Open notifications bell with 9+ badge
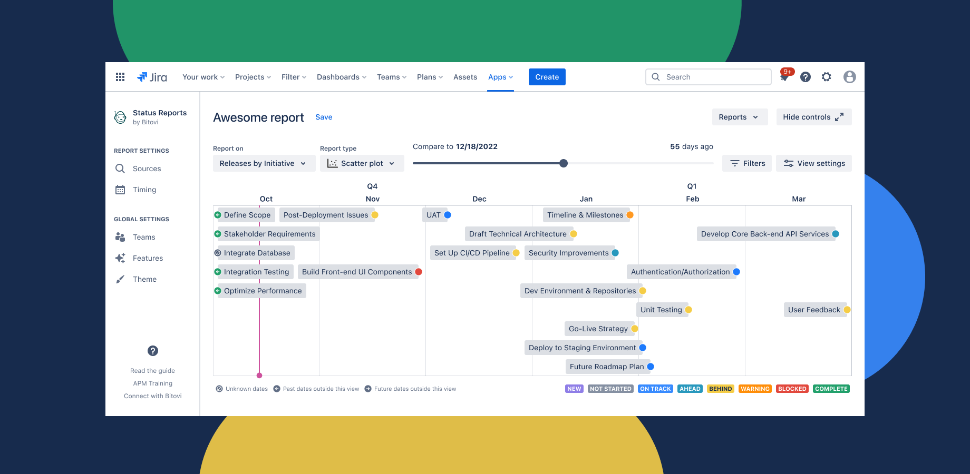This screenshot has height=474, width=970. point(784,77)
